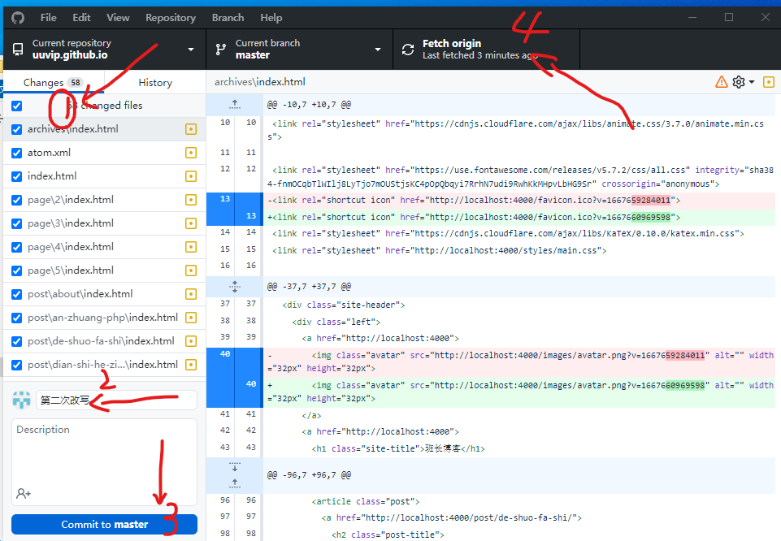Uncheck page\4\index.html checkbox

coord(16,248)
